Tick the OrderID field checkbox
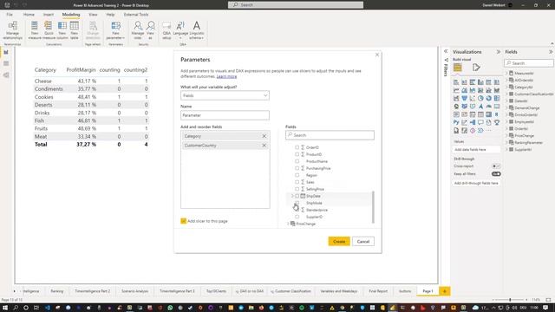The height and width of the screenshot is (312, 555). pos(297,147)
